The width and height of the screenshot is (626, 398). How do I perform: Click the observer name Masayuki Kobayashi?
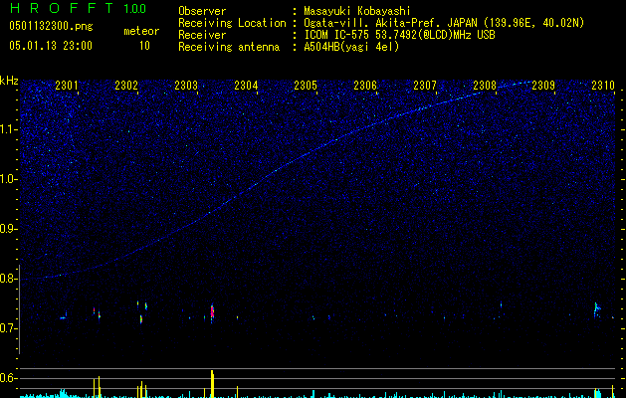click(x=357, y=11)
